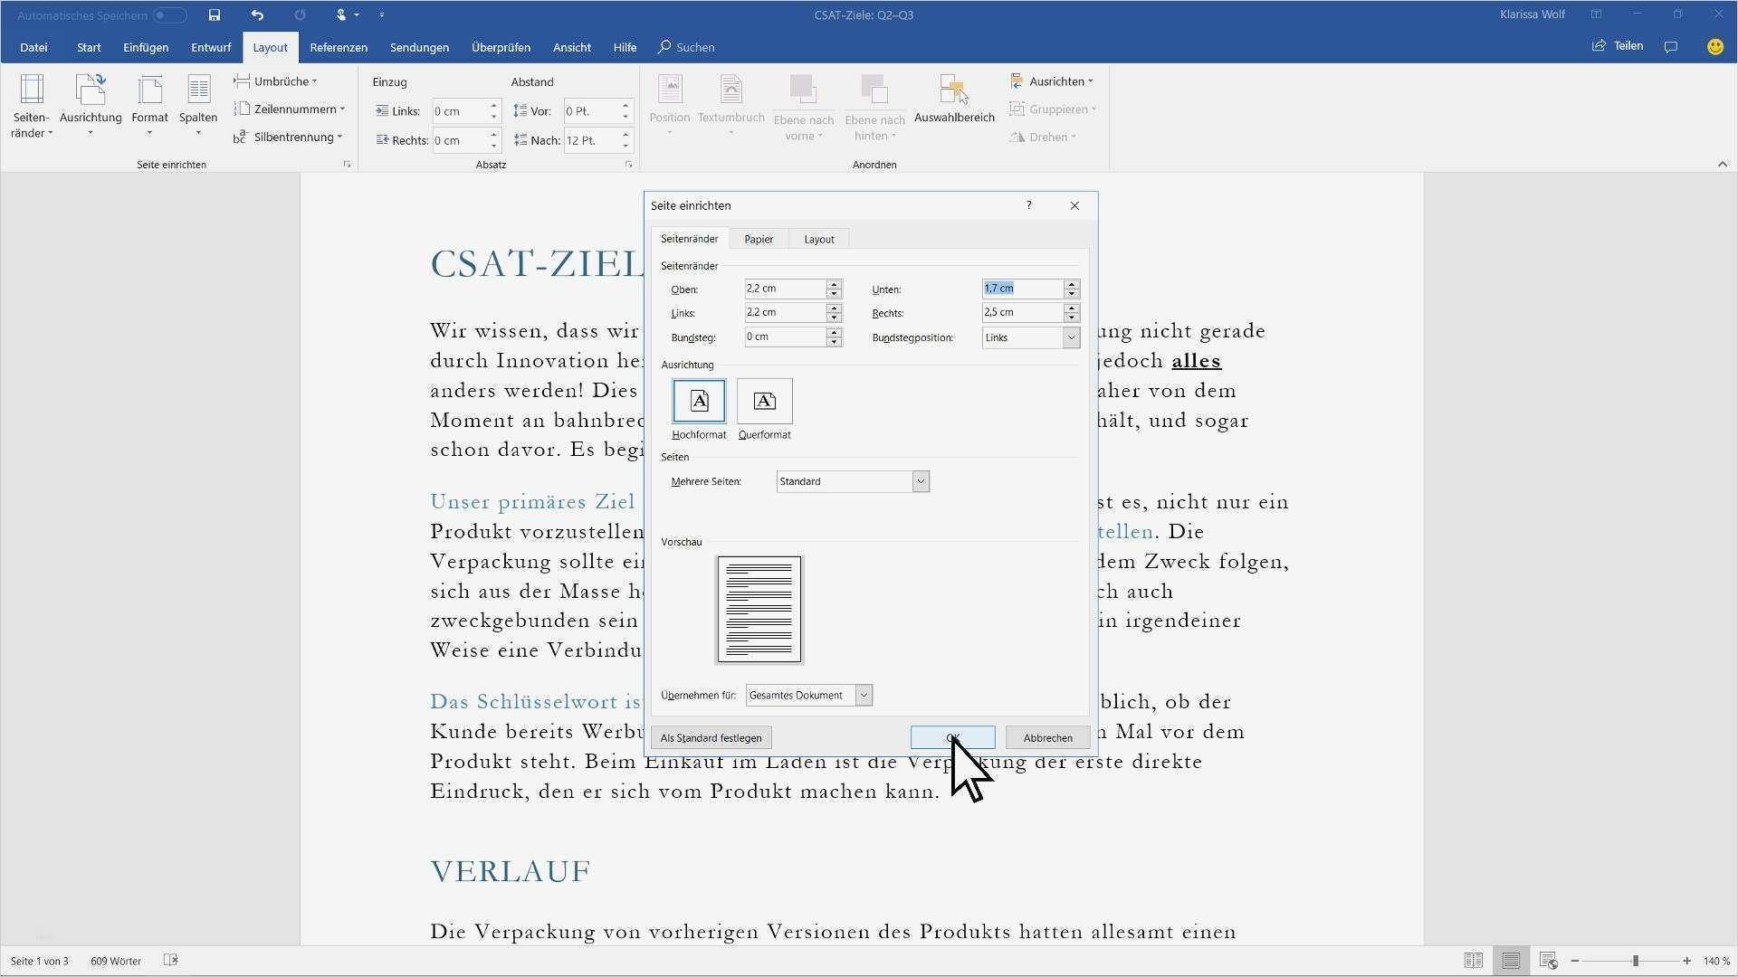Adjust the zoom slider in the status bar
Screen dimensions: 1738x977
(x=1637, y=961)
